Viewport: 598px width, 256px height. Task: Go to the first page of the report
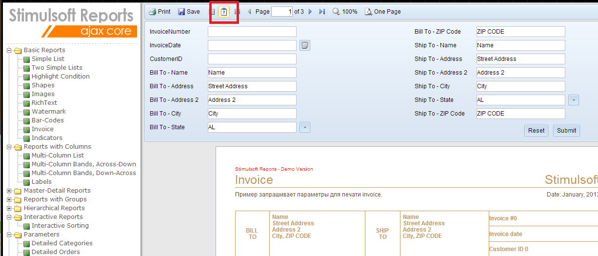tap(238, 12)
